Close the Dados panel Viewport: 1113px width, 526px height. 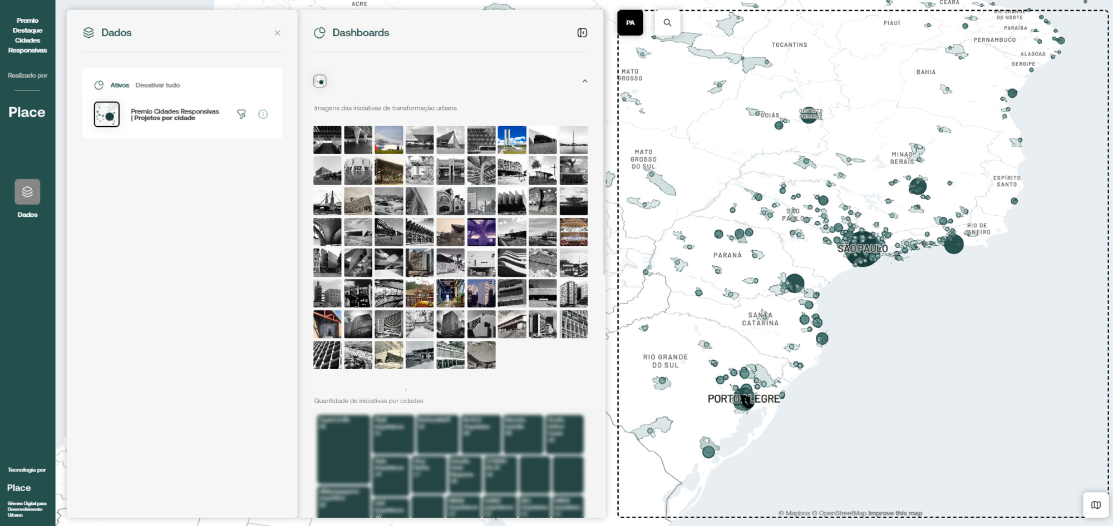pyautogui.click(x=277, y=33)
